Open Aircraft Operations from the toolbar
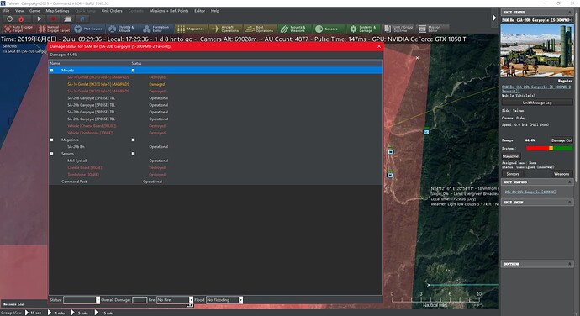Screen dimensions: 580x316 point(225,29)
